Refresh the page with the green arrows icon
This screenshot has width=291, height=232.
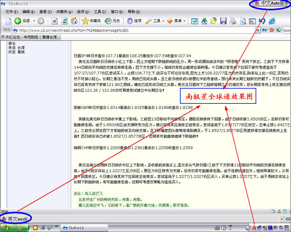[64, 21]
